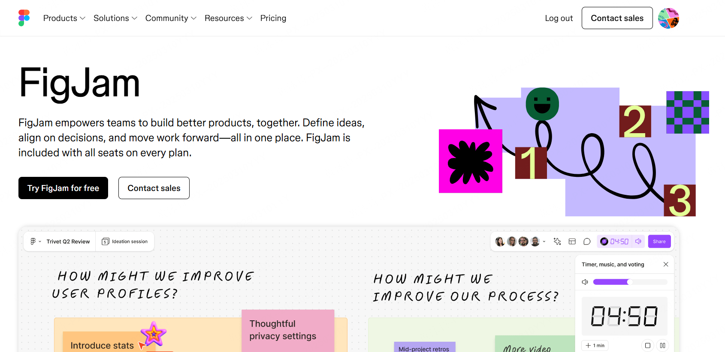This screenshot has height=352, width=725.
Task: Toggle the purple speaker button in top toolbar
Action: 638,242
